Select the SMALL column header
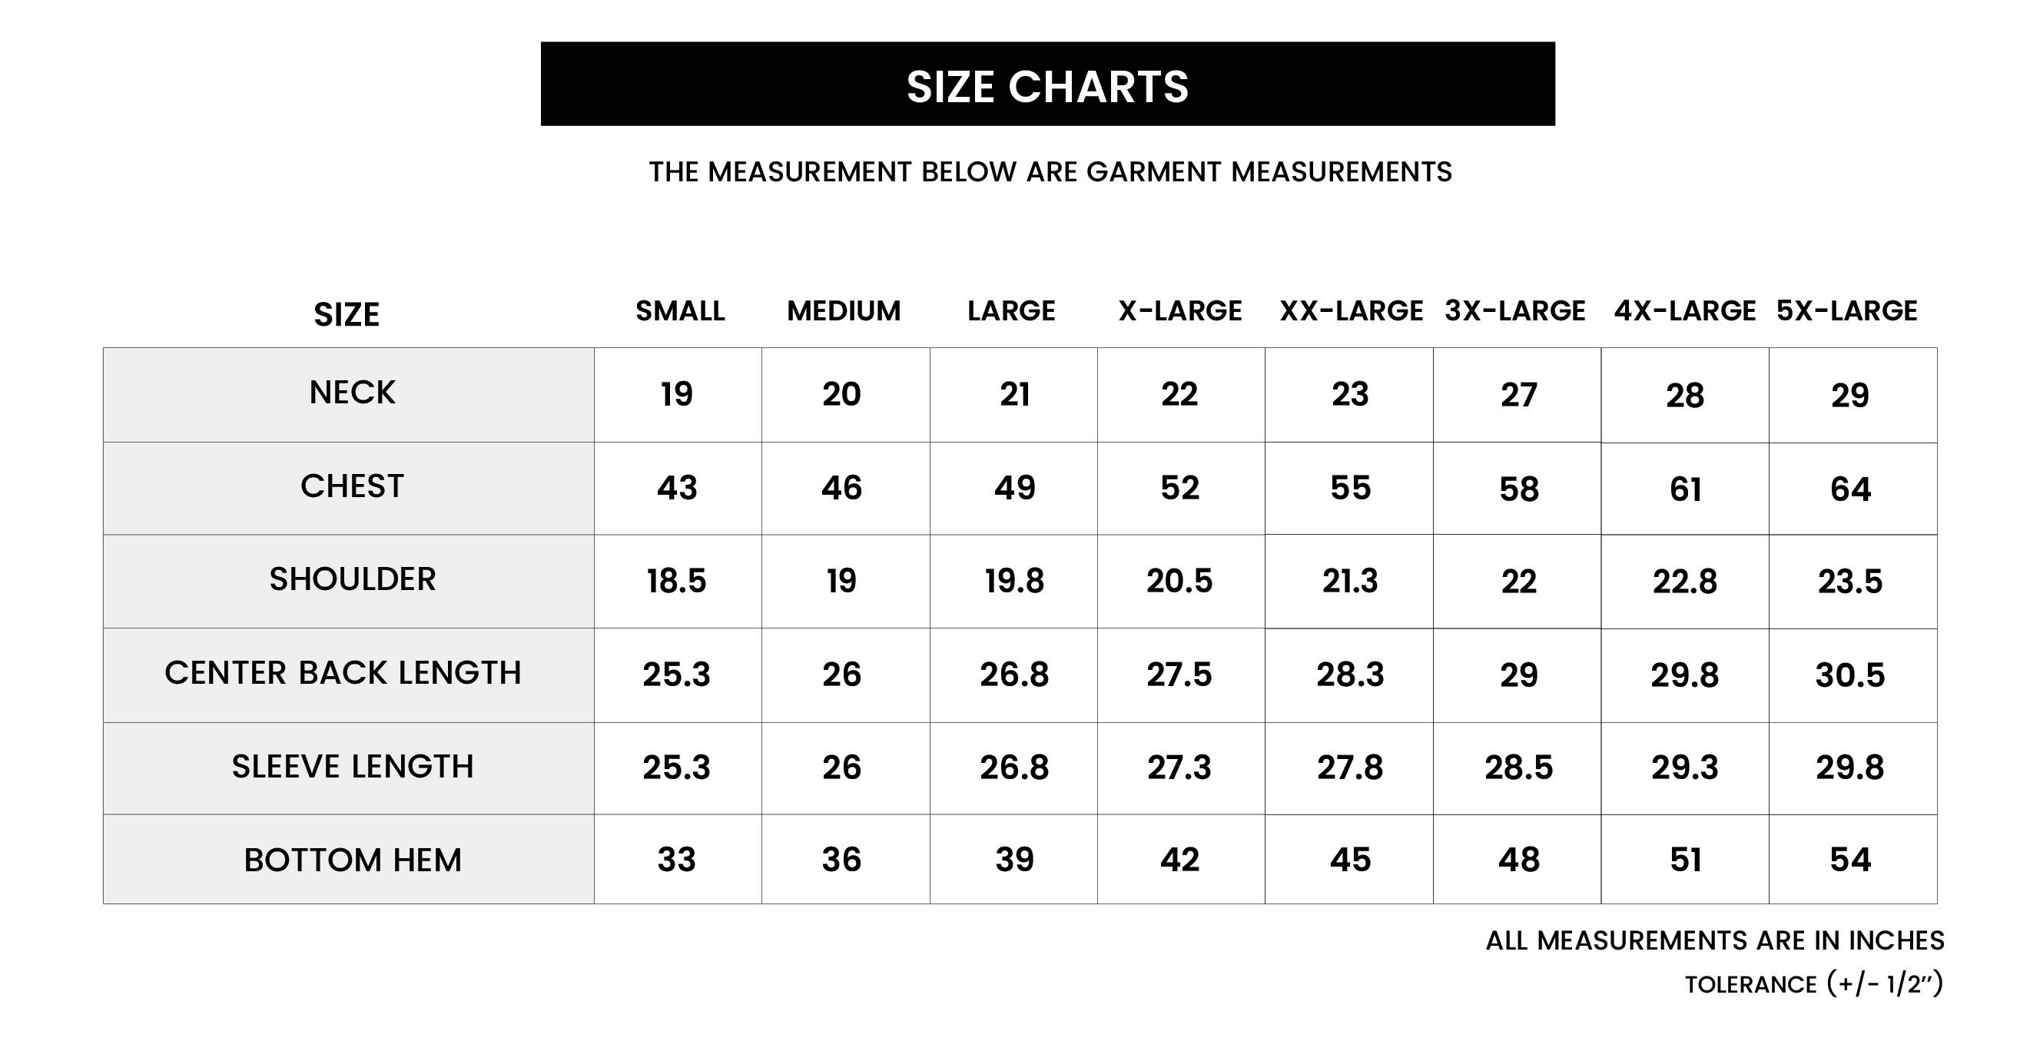Viewport: 2030px width, 1051px height. tap(680, 311)
